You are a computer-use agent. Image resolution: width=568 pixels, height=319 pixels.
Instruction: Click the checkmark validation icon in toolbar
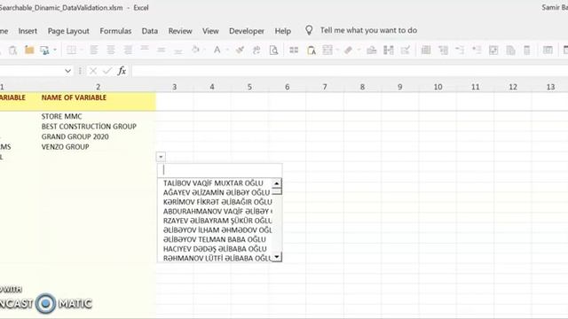[406, 50]
